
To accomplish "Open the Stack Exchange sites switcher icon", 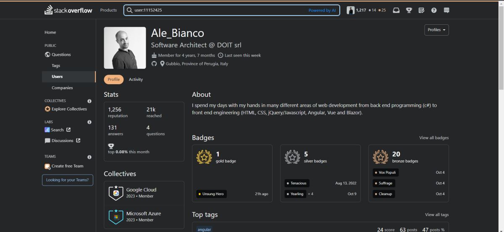I will [x=446, y=10].
